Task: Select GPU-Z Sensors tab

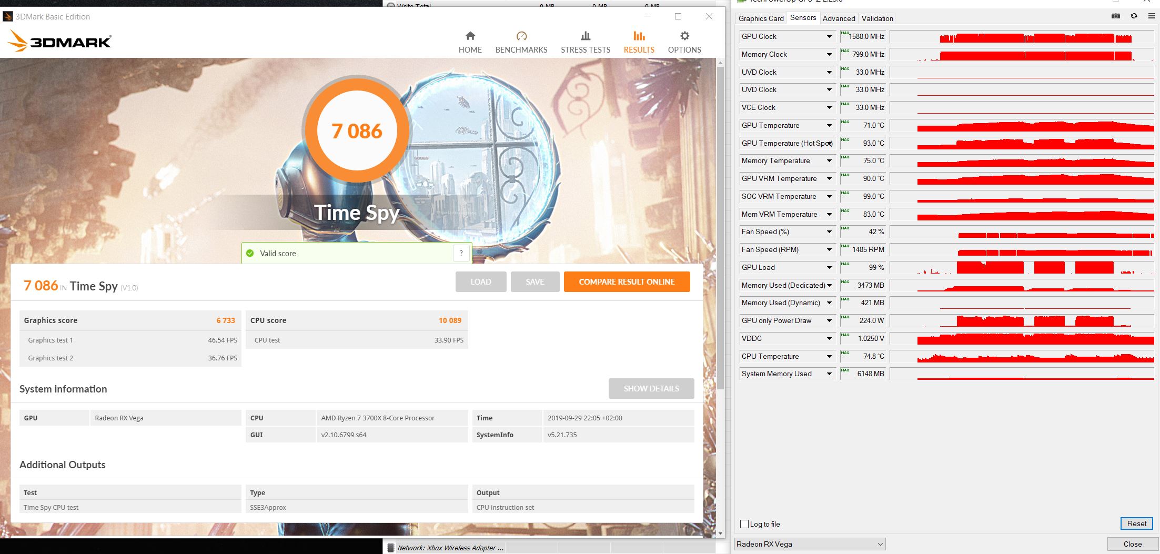Action: 803,18
